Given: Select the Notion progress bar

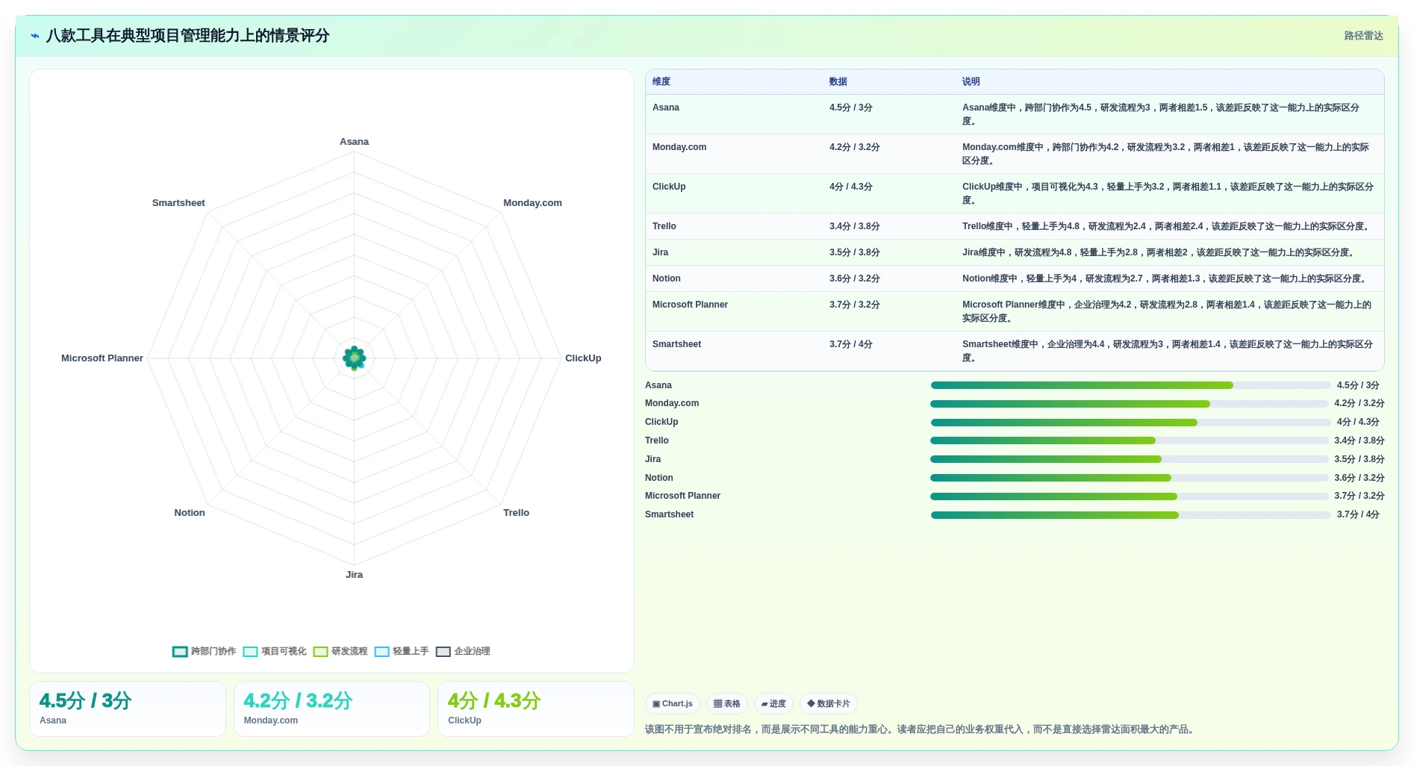Looking at the screenshot, I should pyautogui.click(x=1130, y=478).
